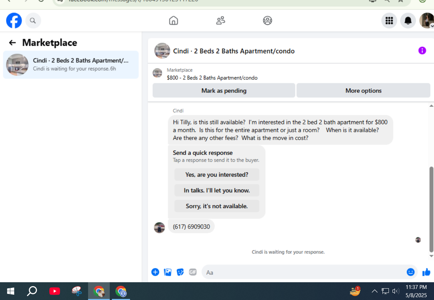Open the $800 - 2 Beds 2 Baths listing link
Viewport: 434px width, 300px height.
212,78
